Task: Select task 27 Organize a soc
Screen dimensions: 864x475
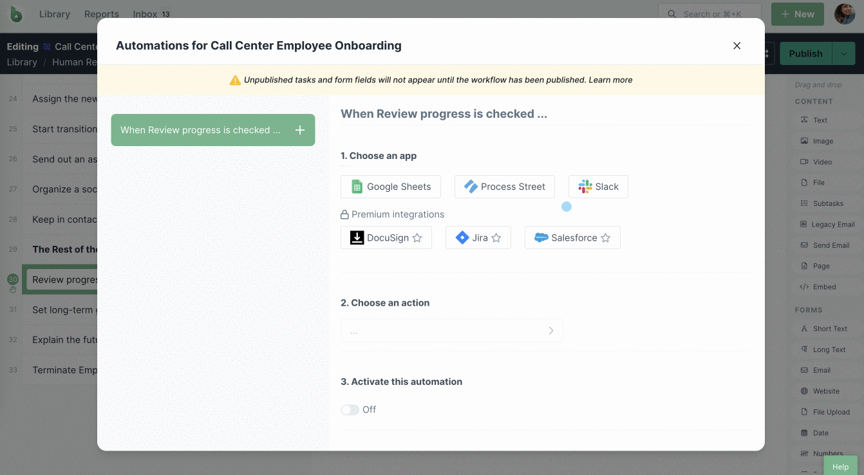Action: click(x=60, y=189)
